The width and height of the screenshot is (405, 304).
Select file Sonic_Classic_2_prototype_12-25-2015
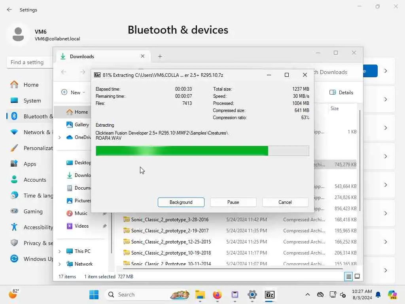coord(171,242)
